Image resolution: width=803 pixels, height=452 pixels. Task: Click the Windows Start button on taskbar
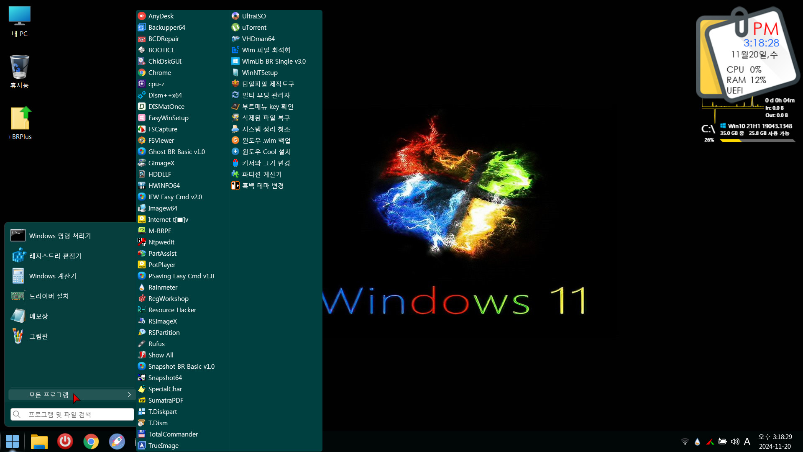[x=12, y=441]
